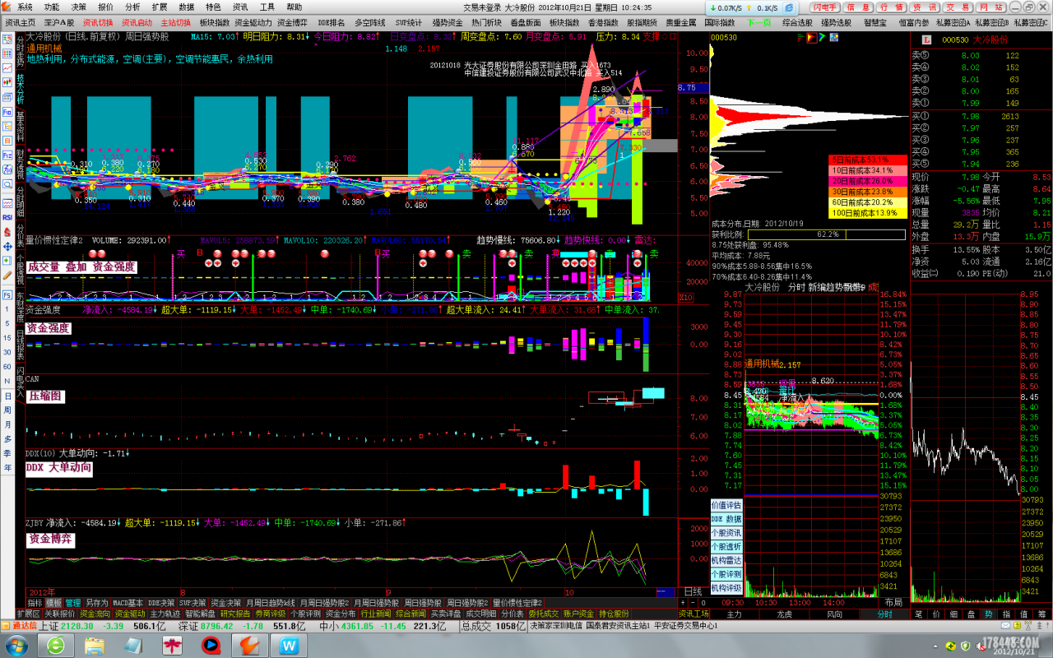This screenshot has width=1053, height=658.
Task: Click the red L marker beside 000530
Action: click(925, 39)
